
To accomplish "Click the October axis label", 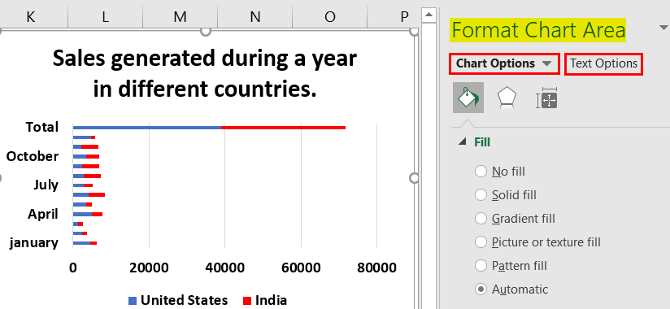I will click(x=33, y=156).
